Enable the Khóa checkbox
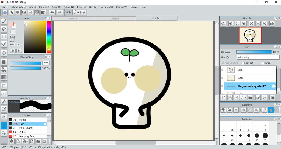 [x=263, y=63]
